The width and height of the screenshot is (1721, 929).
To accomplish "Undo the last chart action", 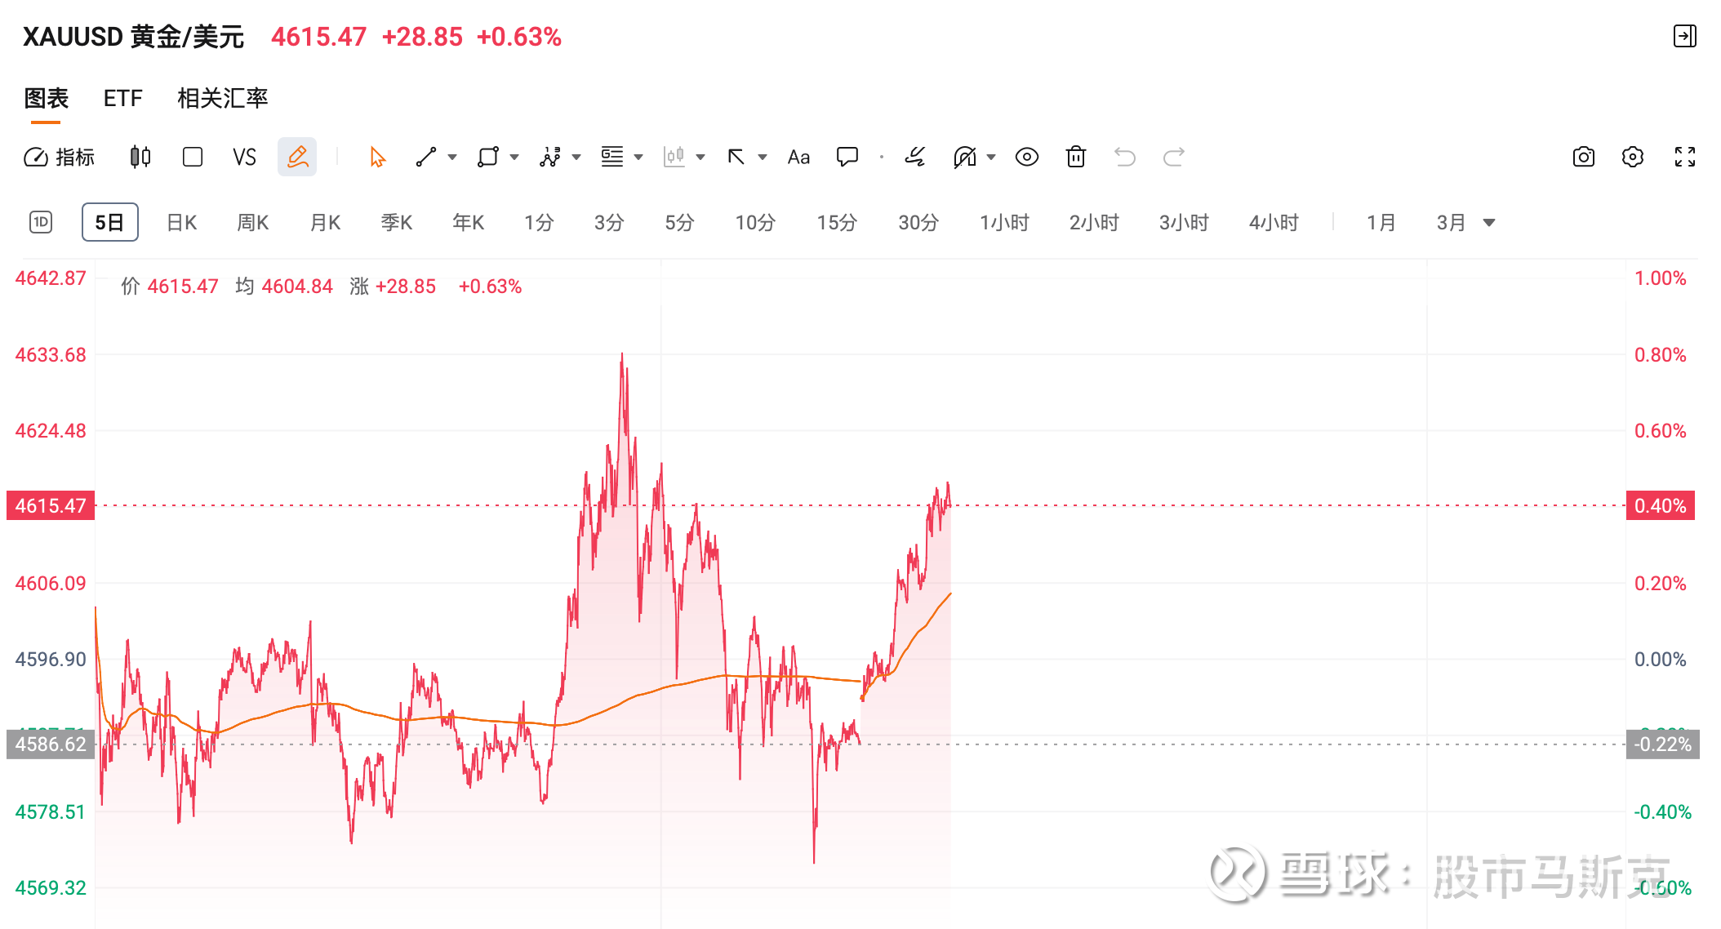I will [x=1125, y=157].
